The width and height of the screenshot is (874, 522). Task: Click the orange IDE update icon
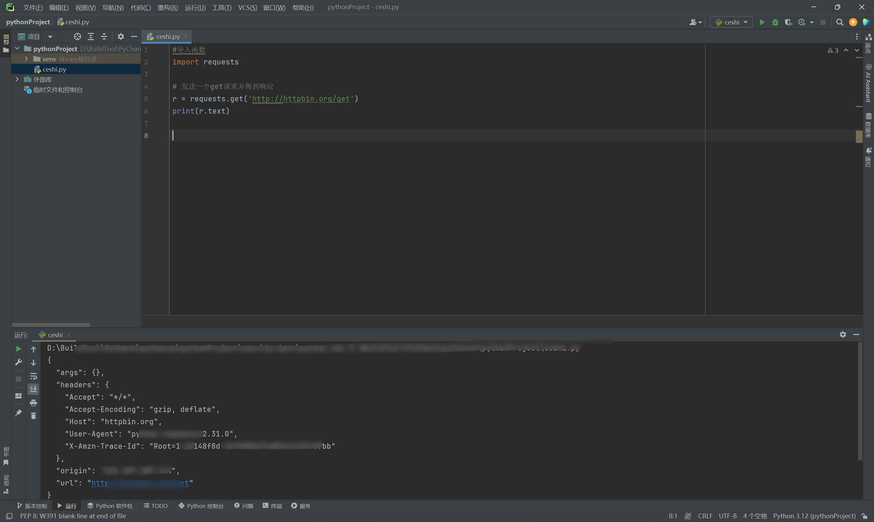pos(853,22)
